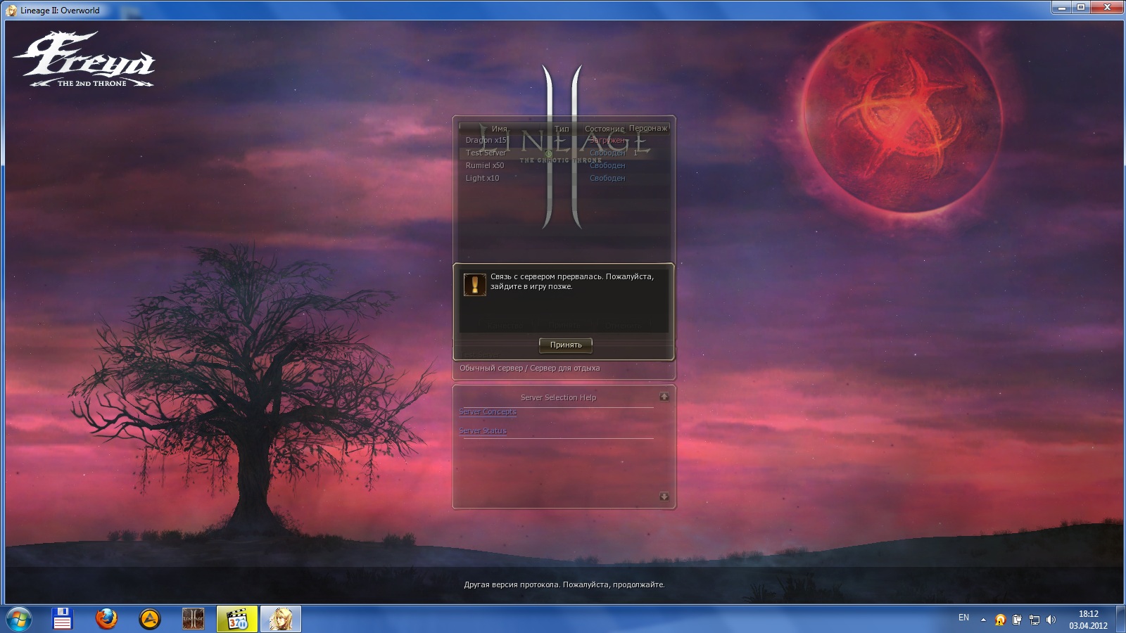
Task: Click the Персонаж column header
Action: click(648, 128)
